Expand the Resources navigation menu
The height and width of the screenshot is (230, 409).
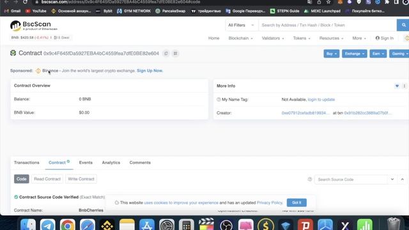(x=331, y=38)
